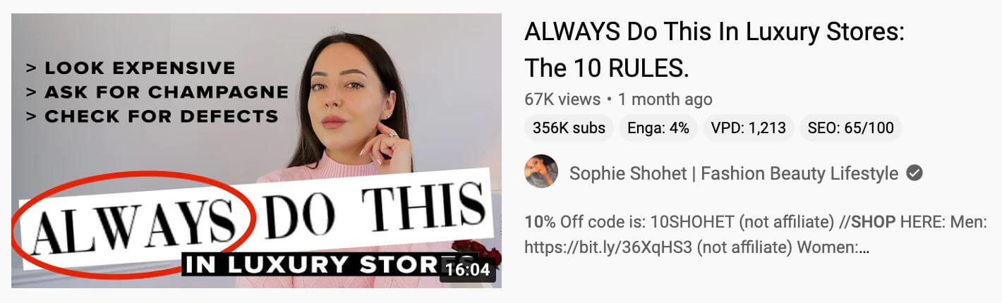This screenshot has height=303, width=1002.
Task: Click the 67K views text
Action: click(562, 99)
